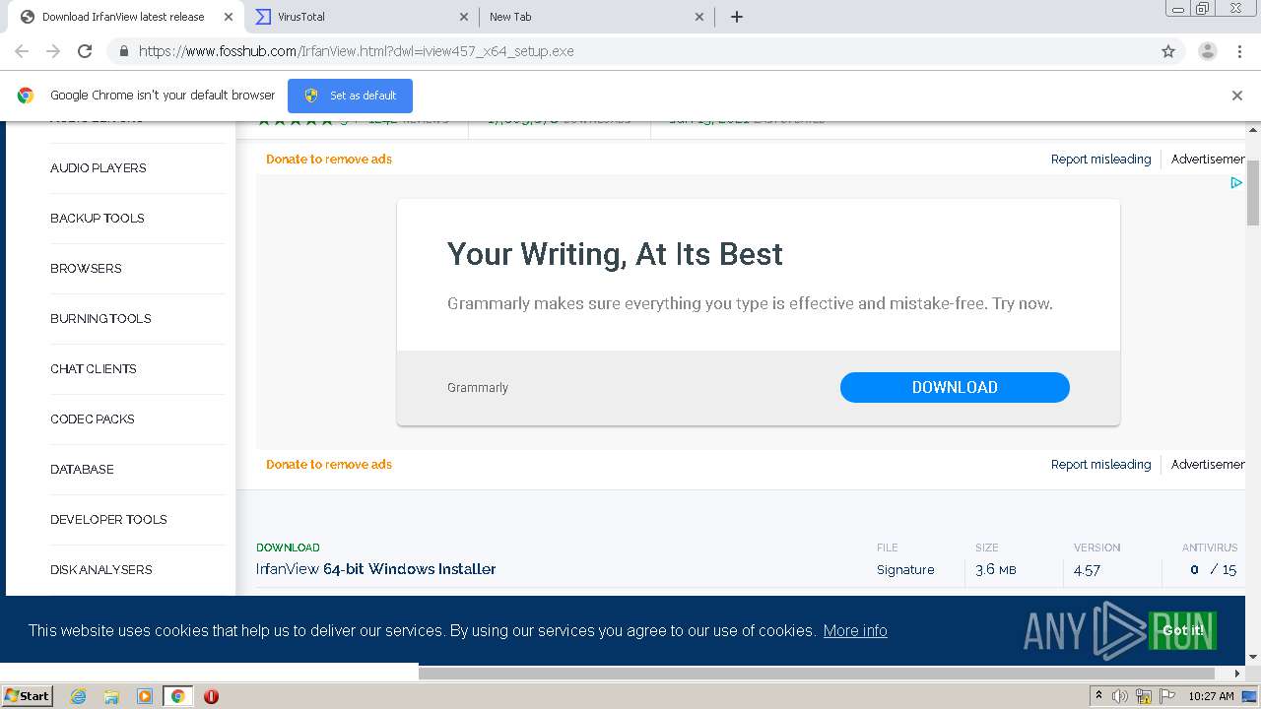Dismiss the default browser notification bar
The width and height of the screenshot is (1261, 709).
click(1237, 96)
